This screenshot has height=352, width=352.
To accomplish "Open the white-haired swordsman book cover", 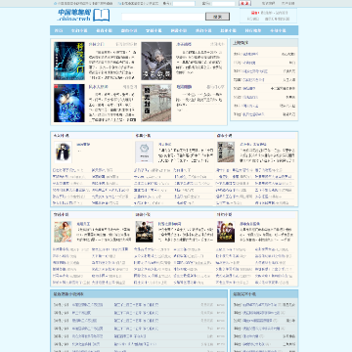I will [156, 61].
